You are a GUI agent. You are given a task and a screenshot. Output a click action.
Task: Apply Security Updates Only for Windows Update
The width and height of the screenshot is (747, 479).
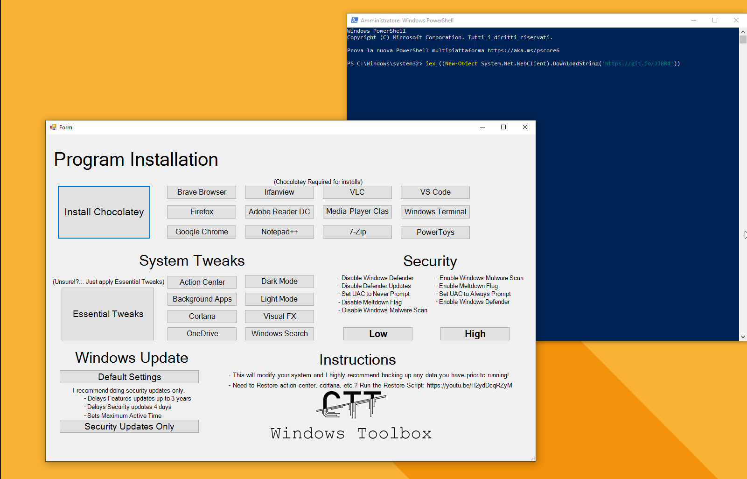tap(129, 426)
